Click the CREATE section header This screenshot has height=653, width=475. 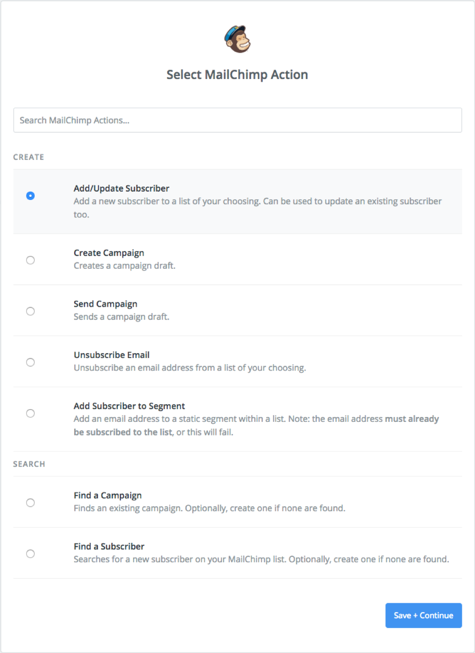28,157
